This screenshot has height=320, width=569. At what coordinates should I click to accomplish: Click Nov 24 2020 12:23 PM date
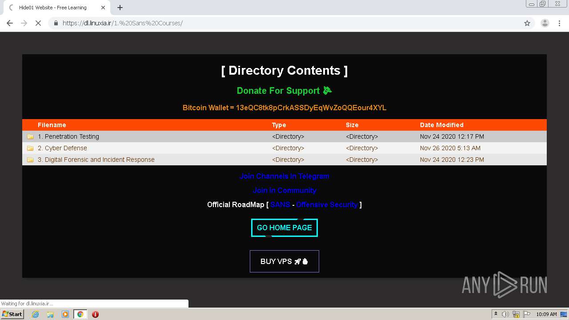tap(452, 160)
